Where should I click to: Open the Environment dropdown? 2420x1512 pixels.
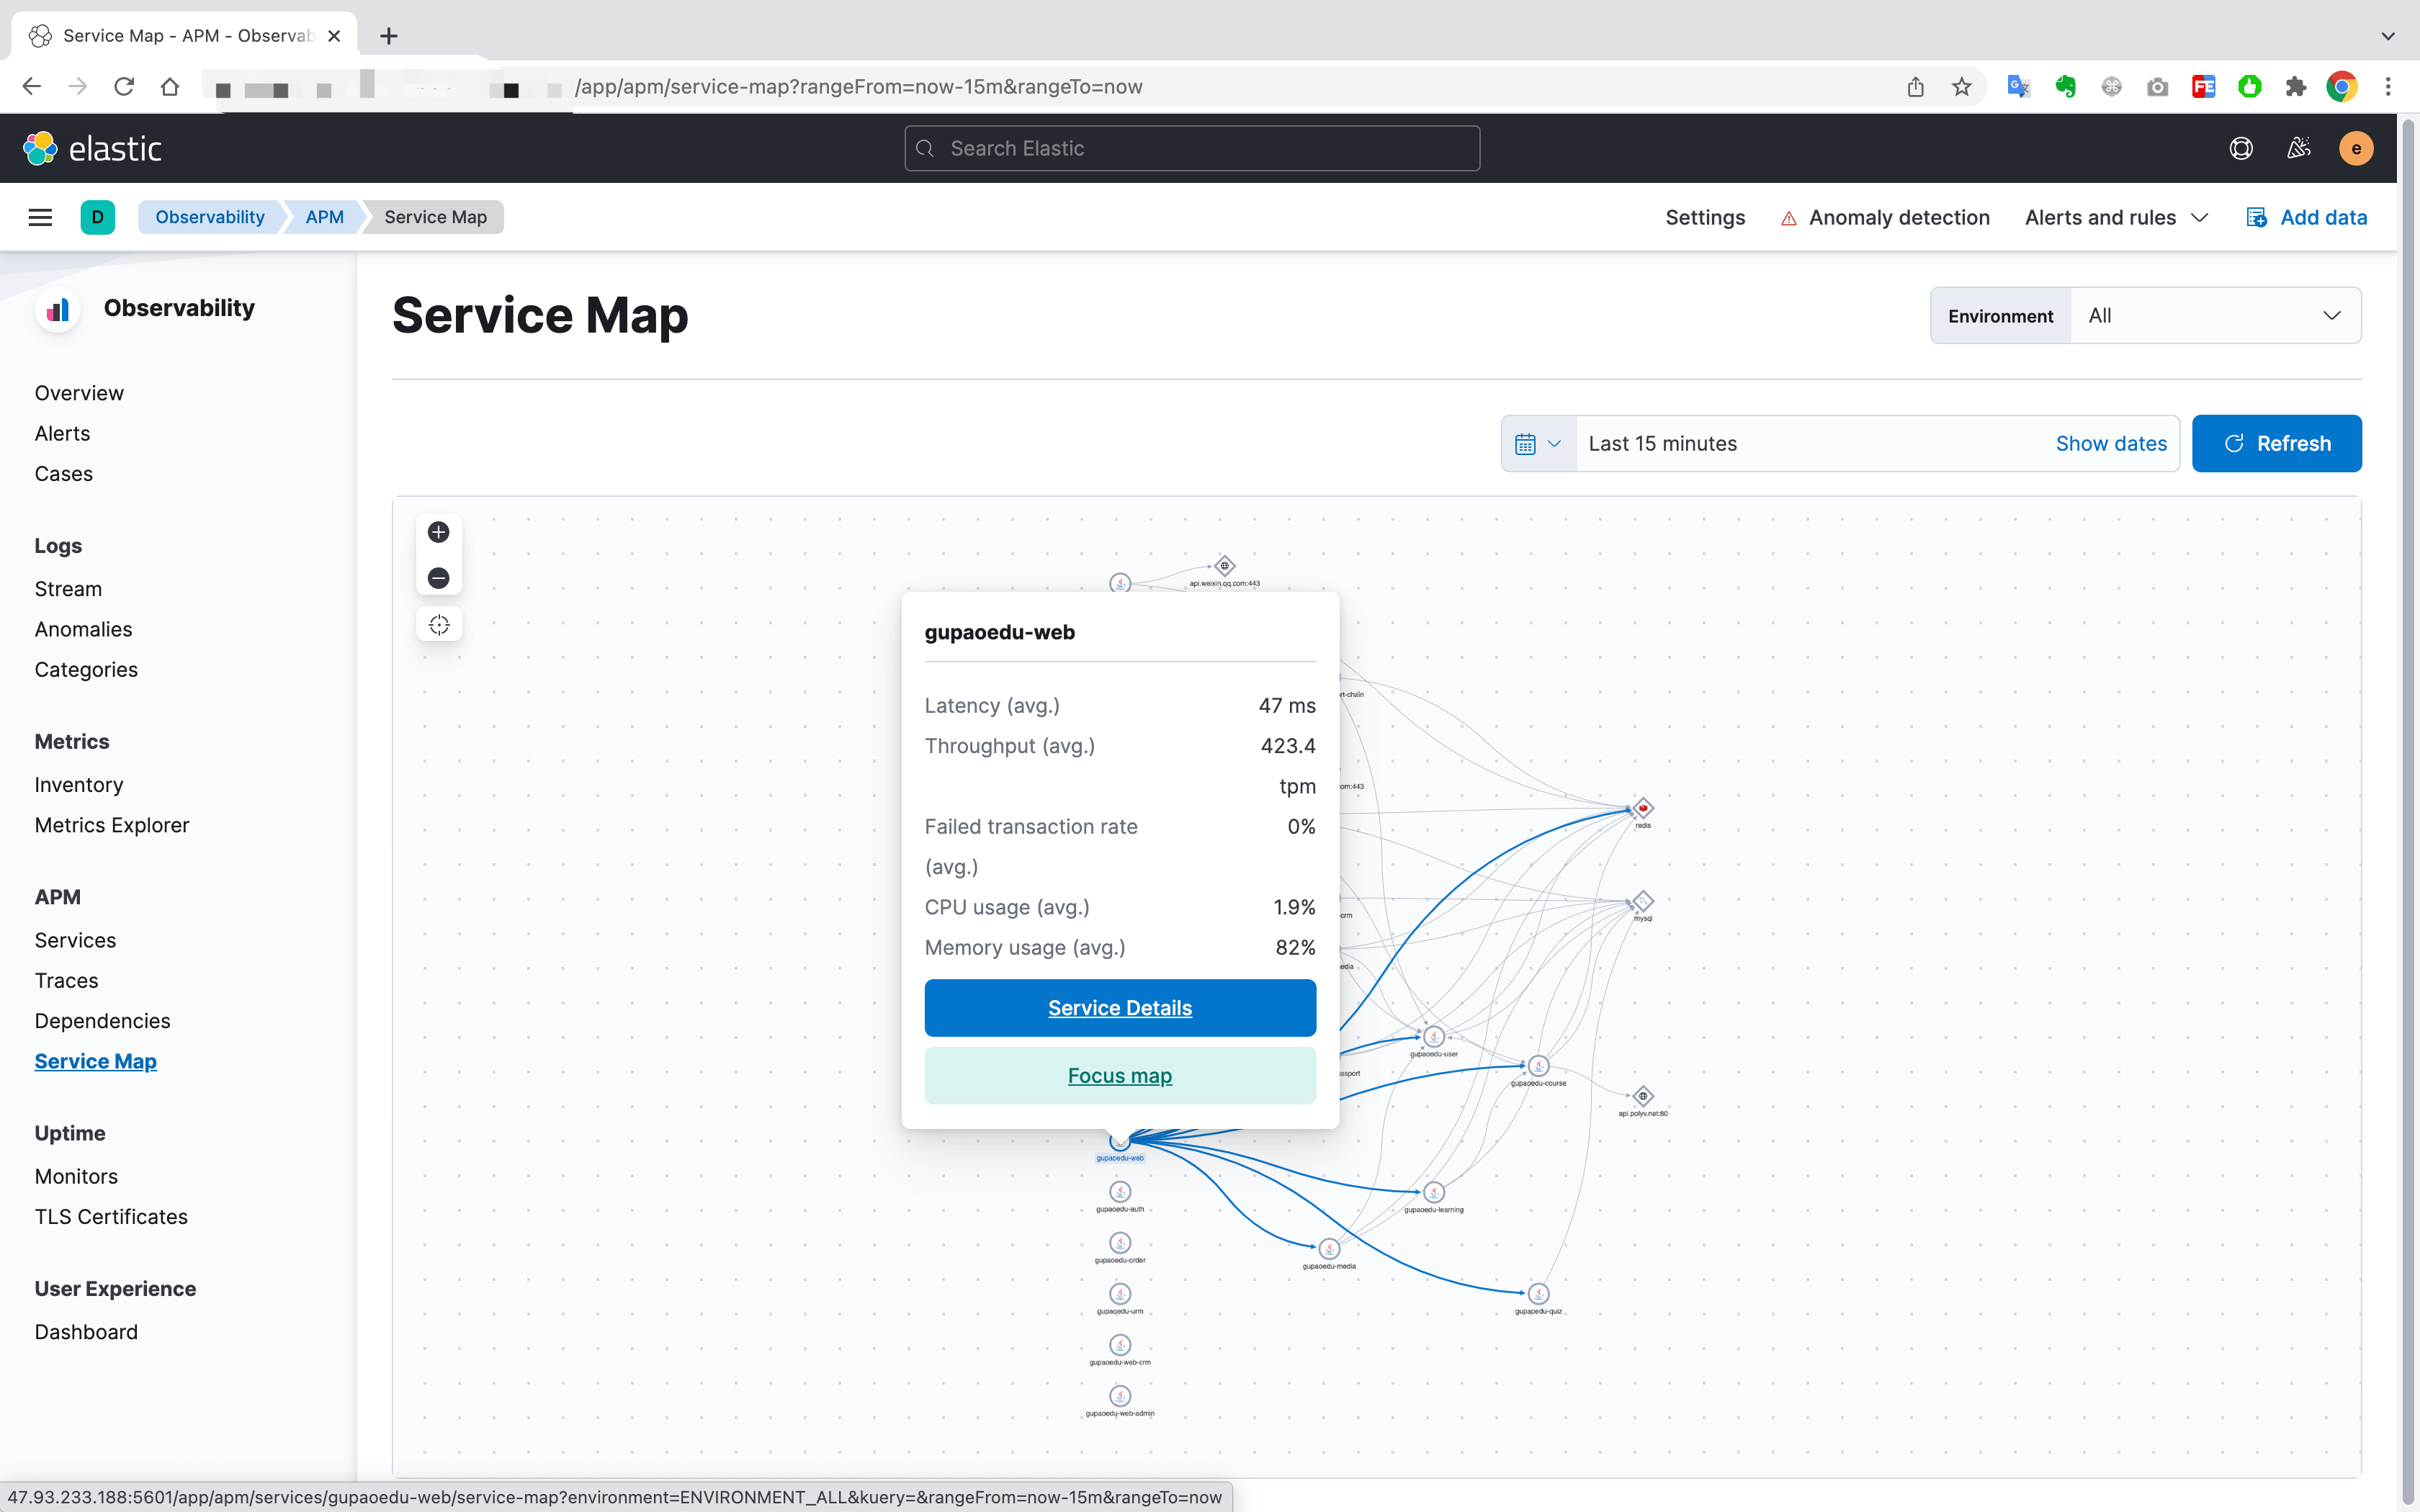pyautogui.click(x=2146, y=316)
